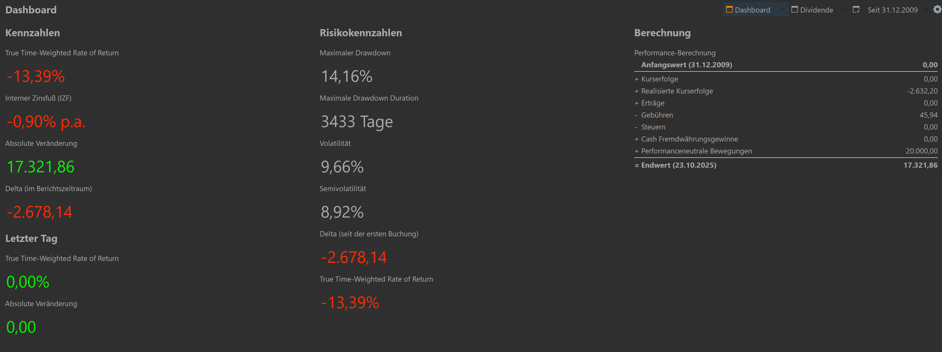Click the Endwert (23.10.2025) total row
The image size is (942, 352).
click(678, 165)
